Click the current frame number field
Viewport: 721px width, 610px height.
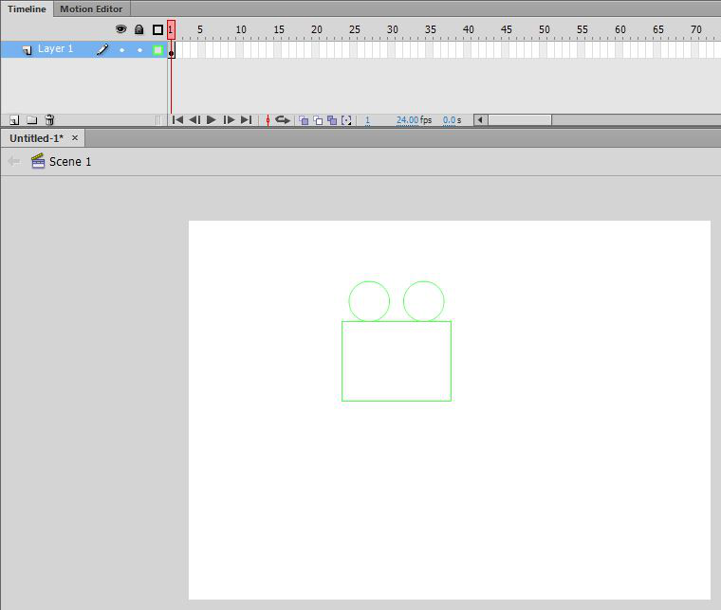point(367,120)
